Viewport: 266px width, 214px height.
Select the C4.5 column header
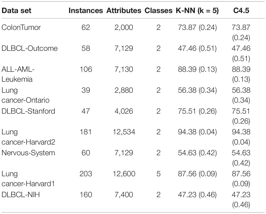241,10
